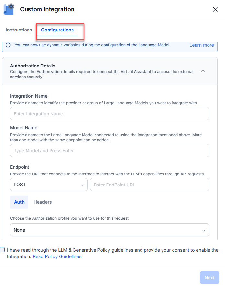The height and width of the screenshot is (286, 225).
Task: Click the Authorization Details heading
Action: pyautogui.click(x=33, y=66)
